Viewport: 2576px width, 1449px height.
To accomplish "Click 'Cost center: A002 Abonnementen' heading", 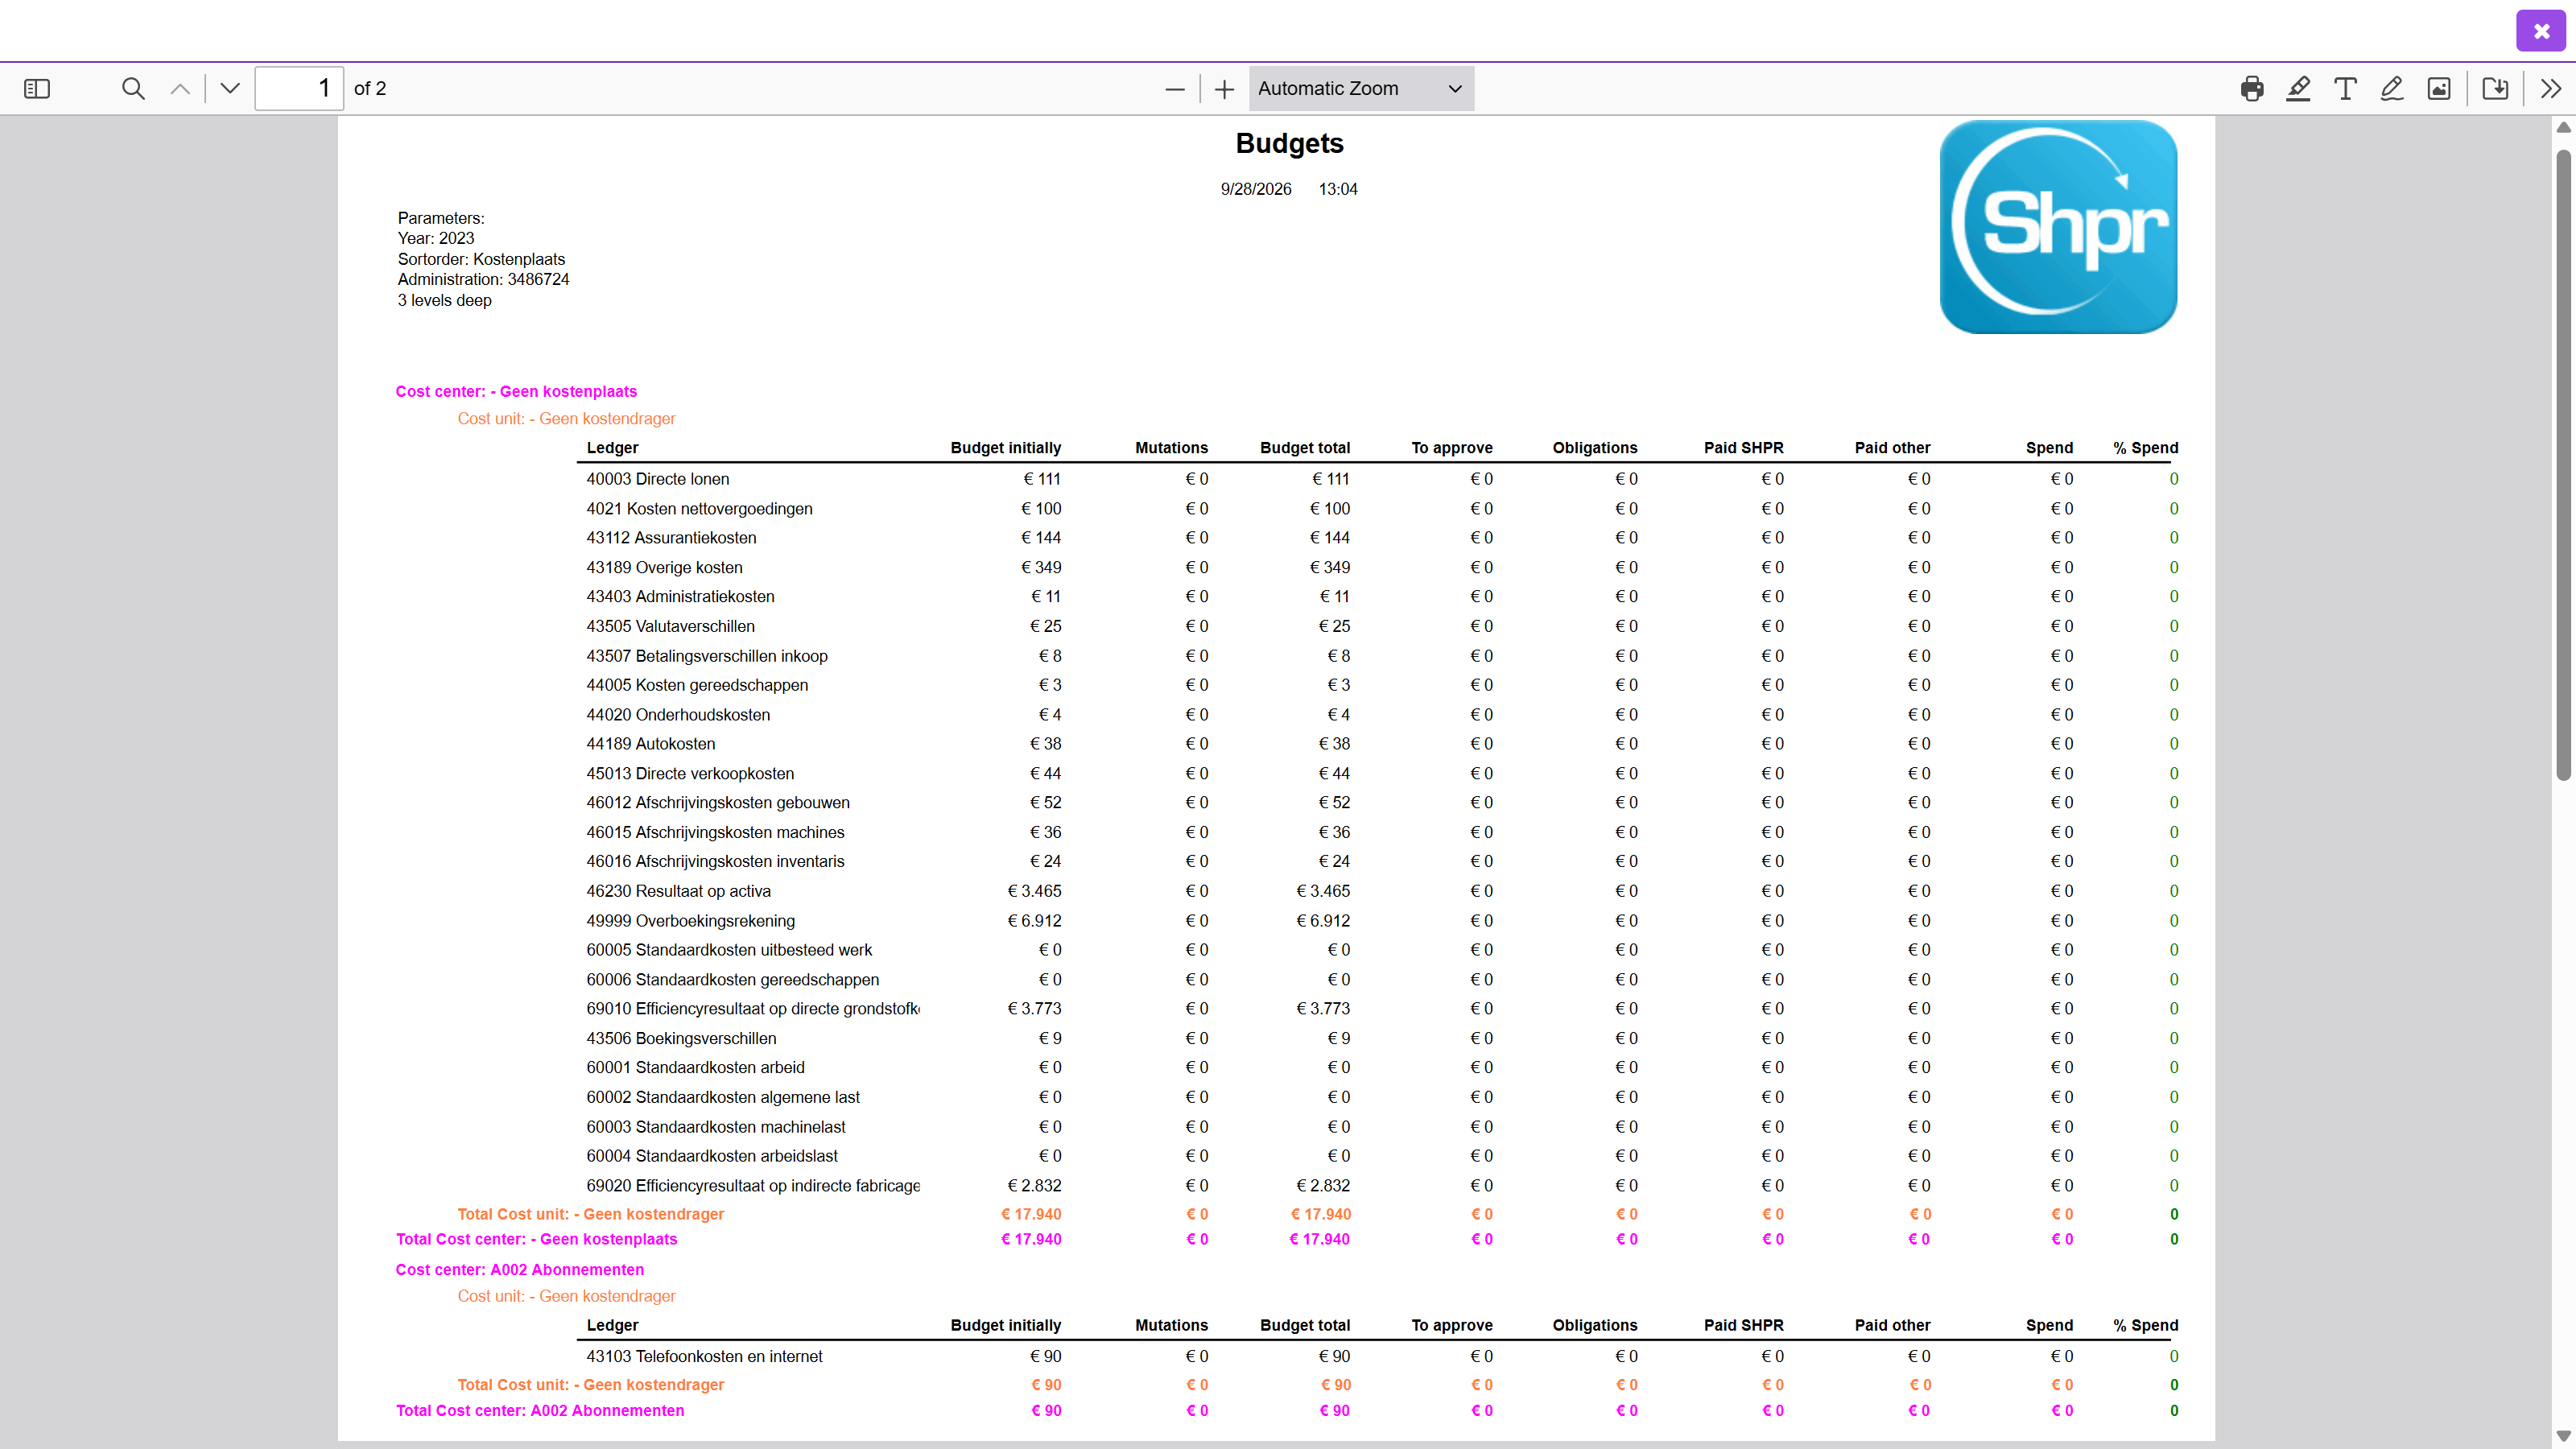I will (x=520, y=1269).
